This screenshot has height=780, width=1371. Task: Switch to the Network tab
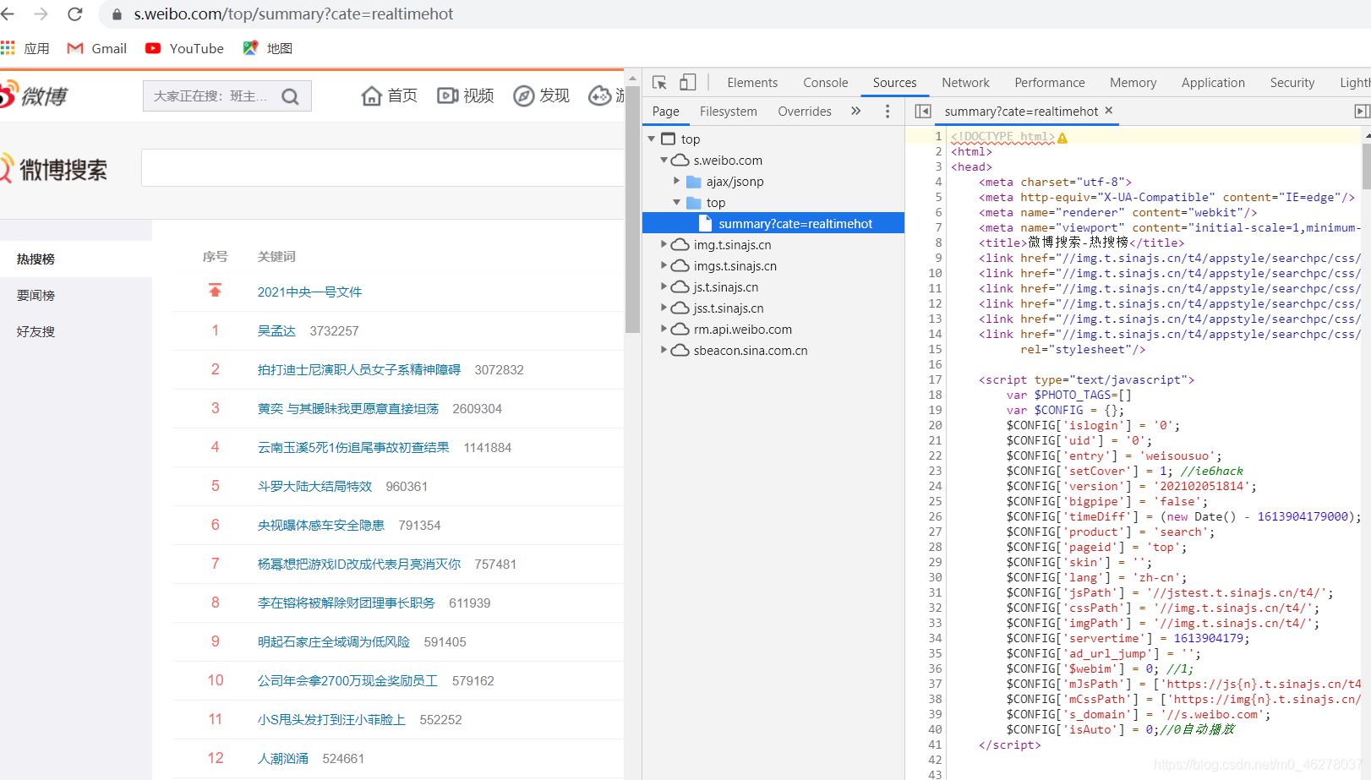(x=965, y=82)
